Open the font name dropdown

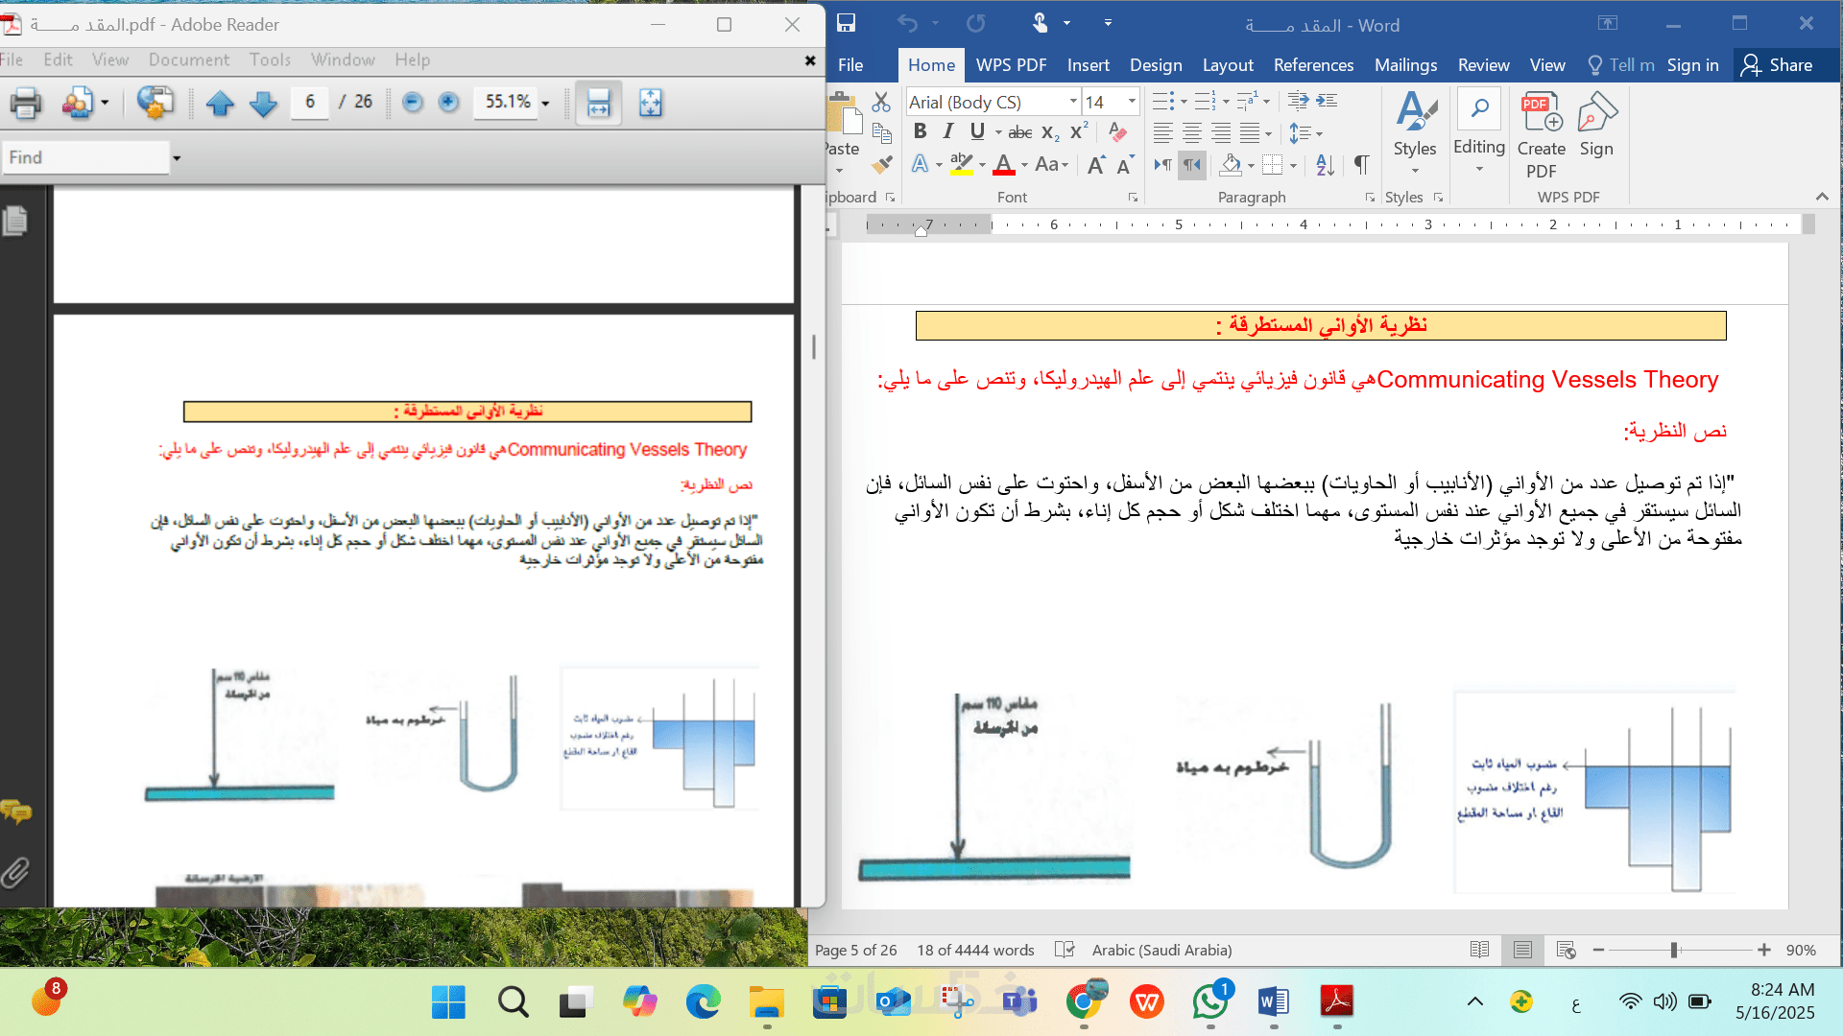click(x=1073, y=102)
